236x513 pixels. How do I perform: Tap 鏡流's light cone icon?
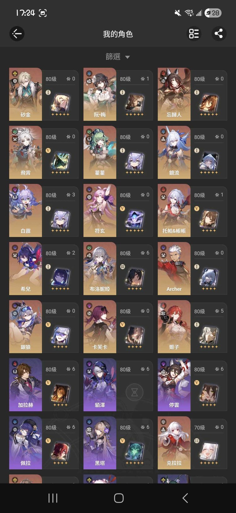pos(209,161)
